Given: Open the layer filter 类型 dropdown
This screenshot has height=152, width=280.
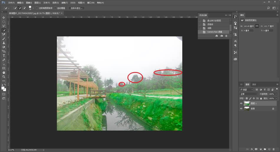Looking at the screenshot, I should click(x=246, y=89).
